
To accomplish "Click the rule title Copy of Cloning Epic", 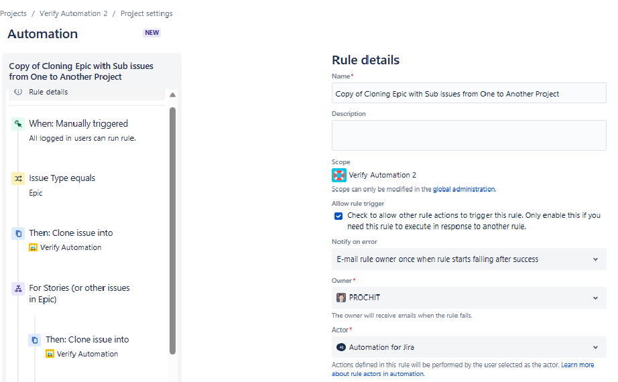I will 81,71.
